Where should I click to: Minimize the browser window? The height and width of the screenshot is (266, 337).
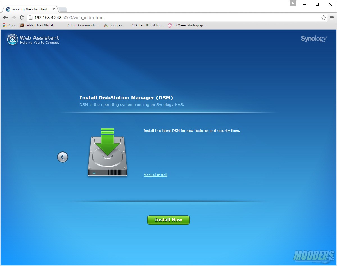305,4
